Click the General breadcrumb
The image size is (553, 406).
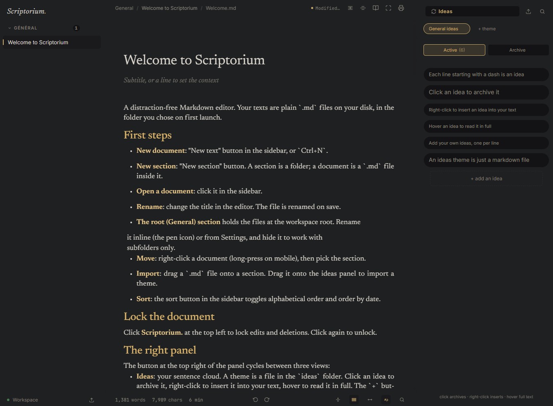pyautogui.click(x=124, y=8)
